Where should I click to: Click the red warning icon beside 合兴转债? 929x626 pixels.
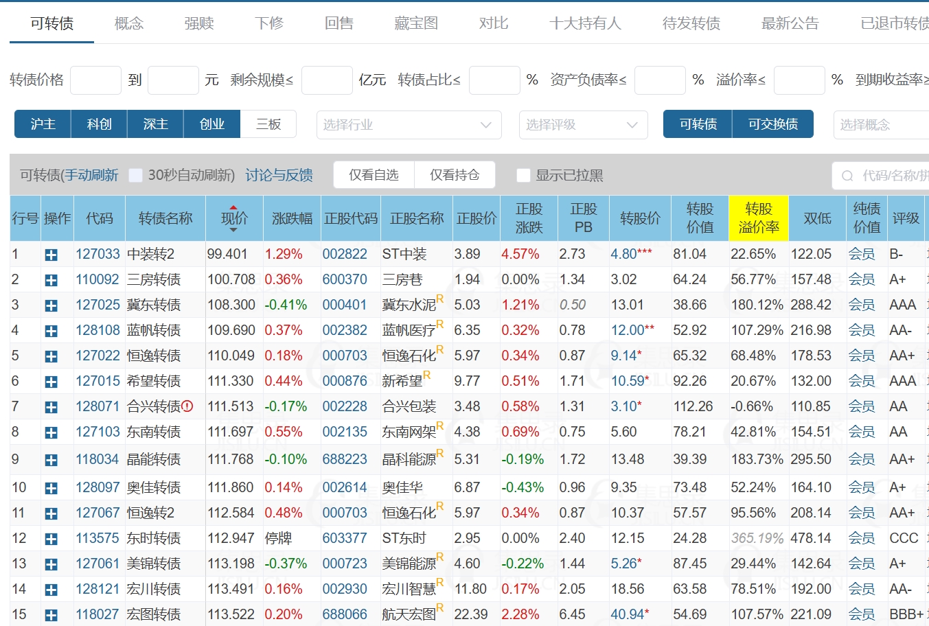click(x=187, y=406)
